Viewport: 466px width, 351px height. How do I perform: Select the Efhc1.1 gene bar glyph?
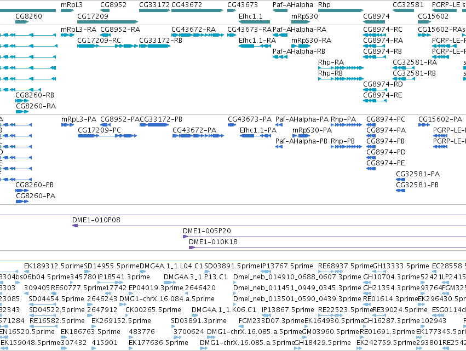(x=254, y=22)
